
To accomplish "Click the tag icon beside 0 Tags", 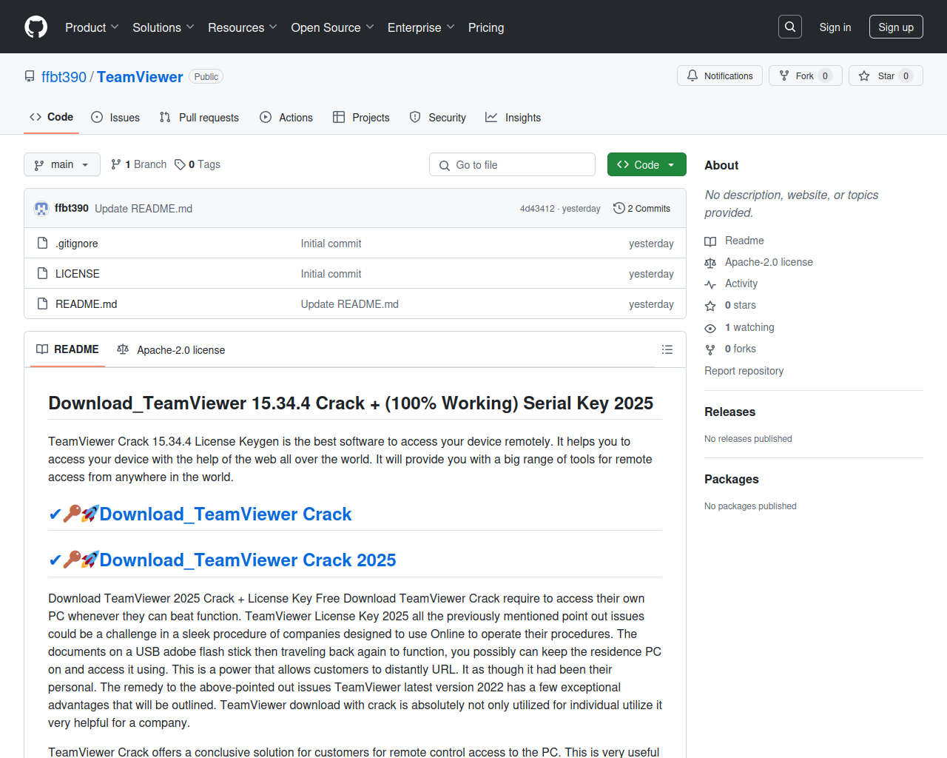I will pyautogui.click(x=180, y=164).
